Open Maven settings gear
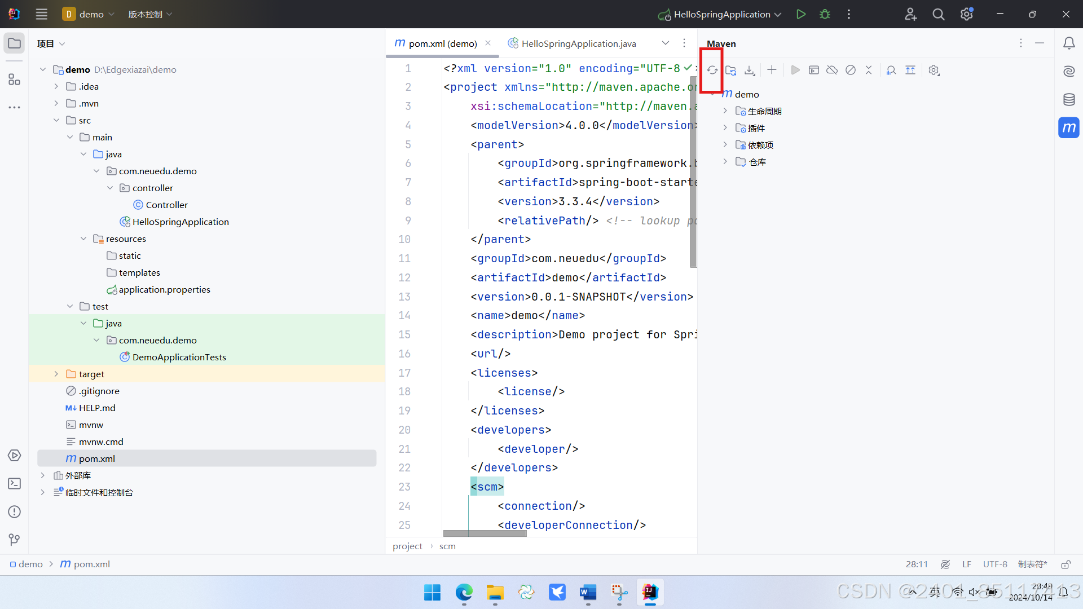This screenshot has height=609, width=1083. [x=934, y=70]
